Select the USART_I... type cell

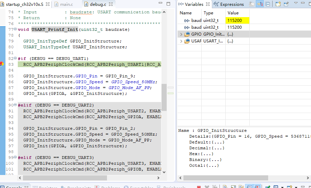pyautogui.click(x=213, y=41)
